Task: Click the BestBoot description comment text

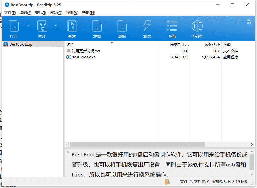Action: click(160, 164)
